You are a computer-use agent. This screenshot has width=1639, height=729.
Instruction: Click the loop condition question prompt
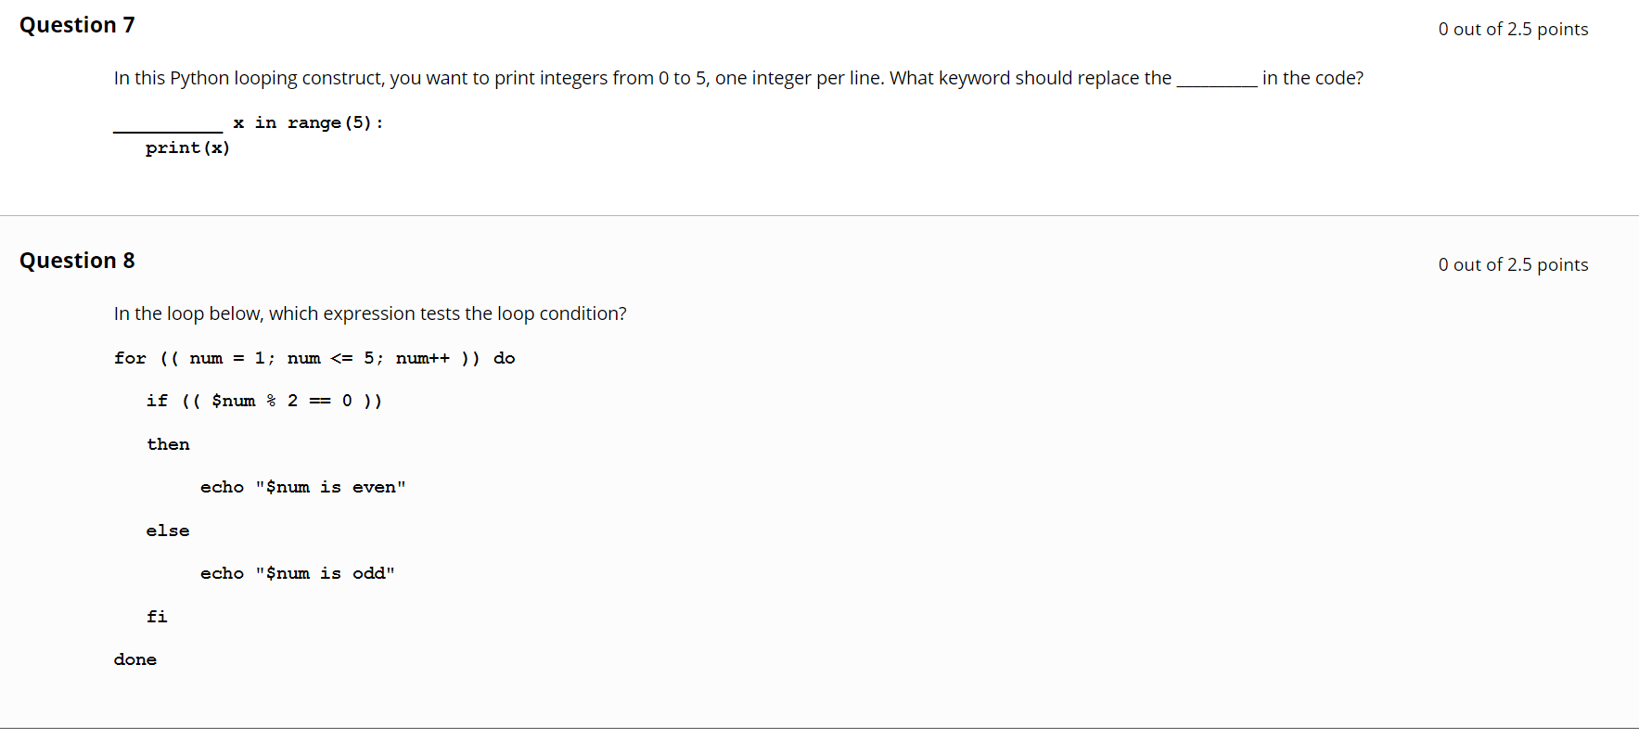pyautogui.click(x=370, y=313)
